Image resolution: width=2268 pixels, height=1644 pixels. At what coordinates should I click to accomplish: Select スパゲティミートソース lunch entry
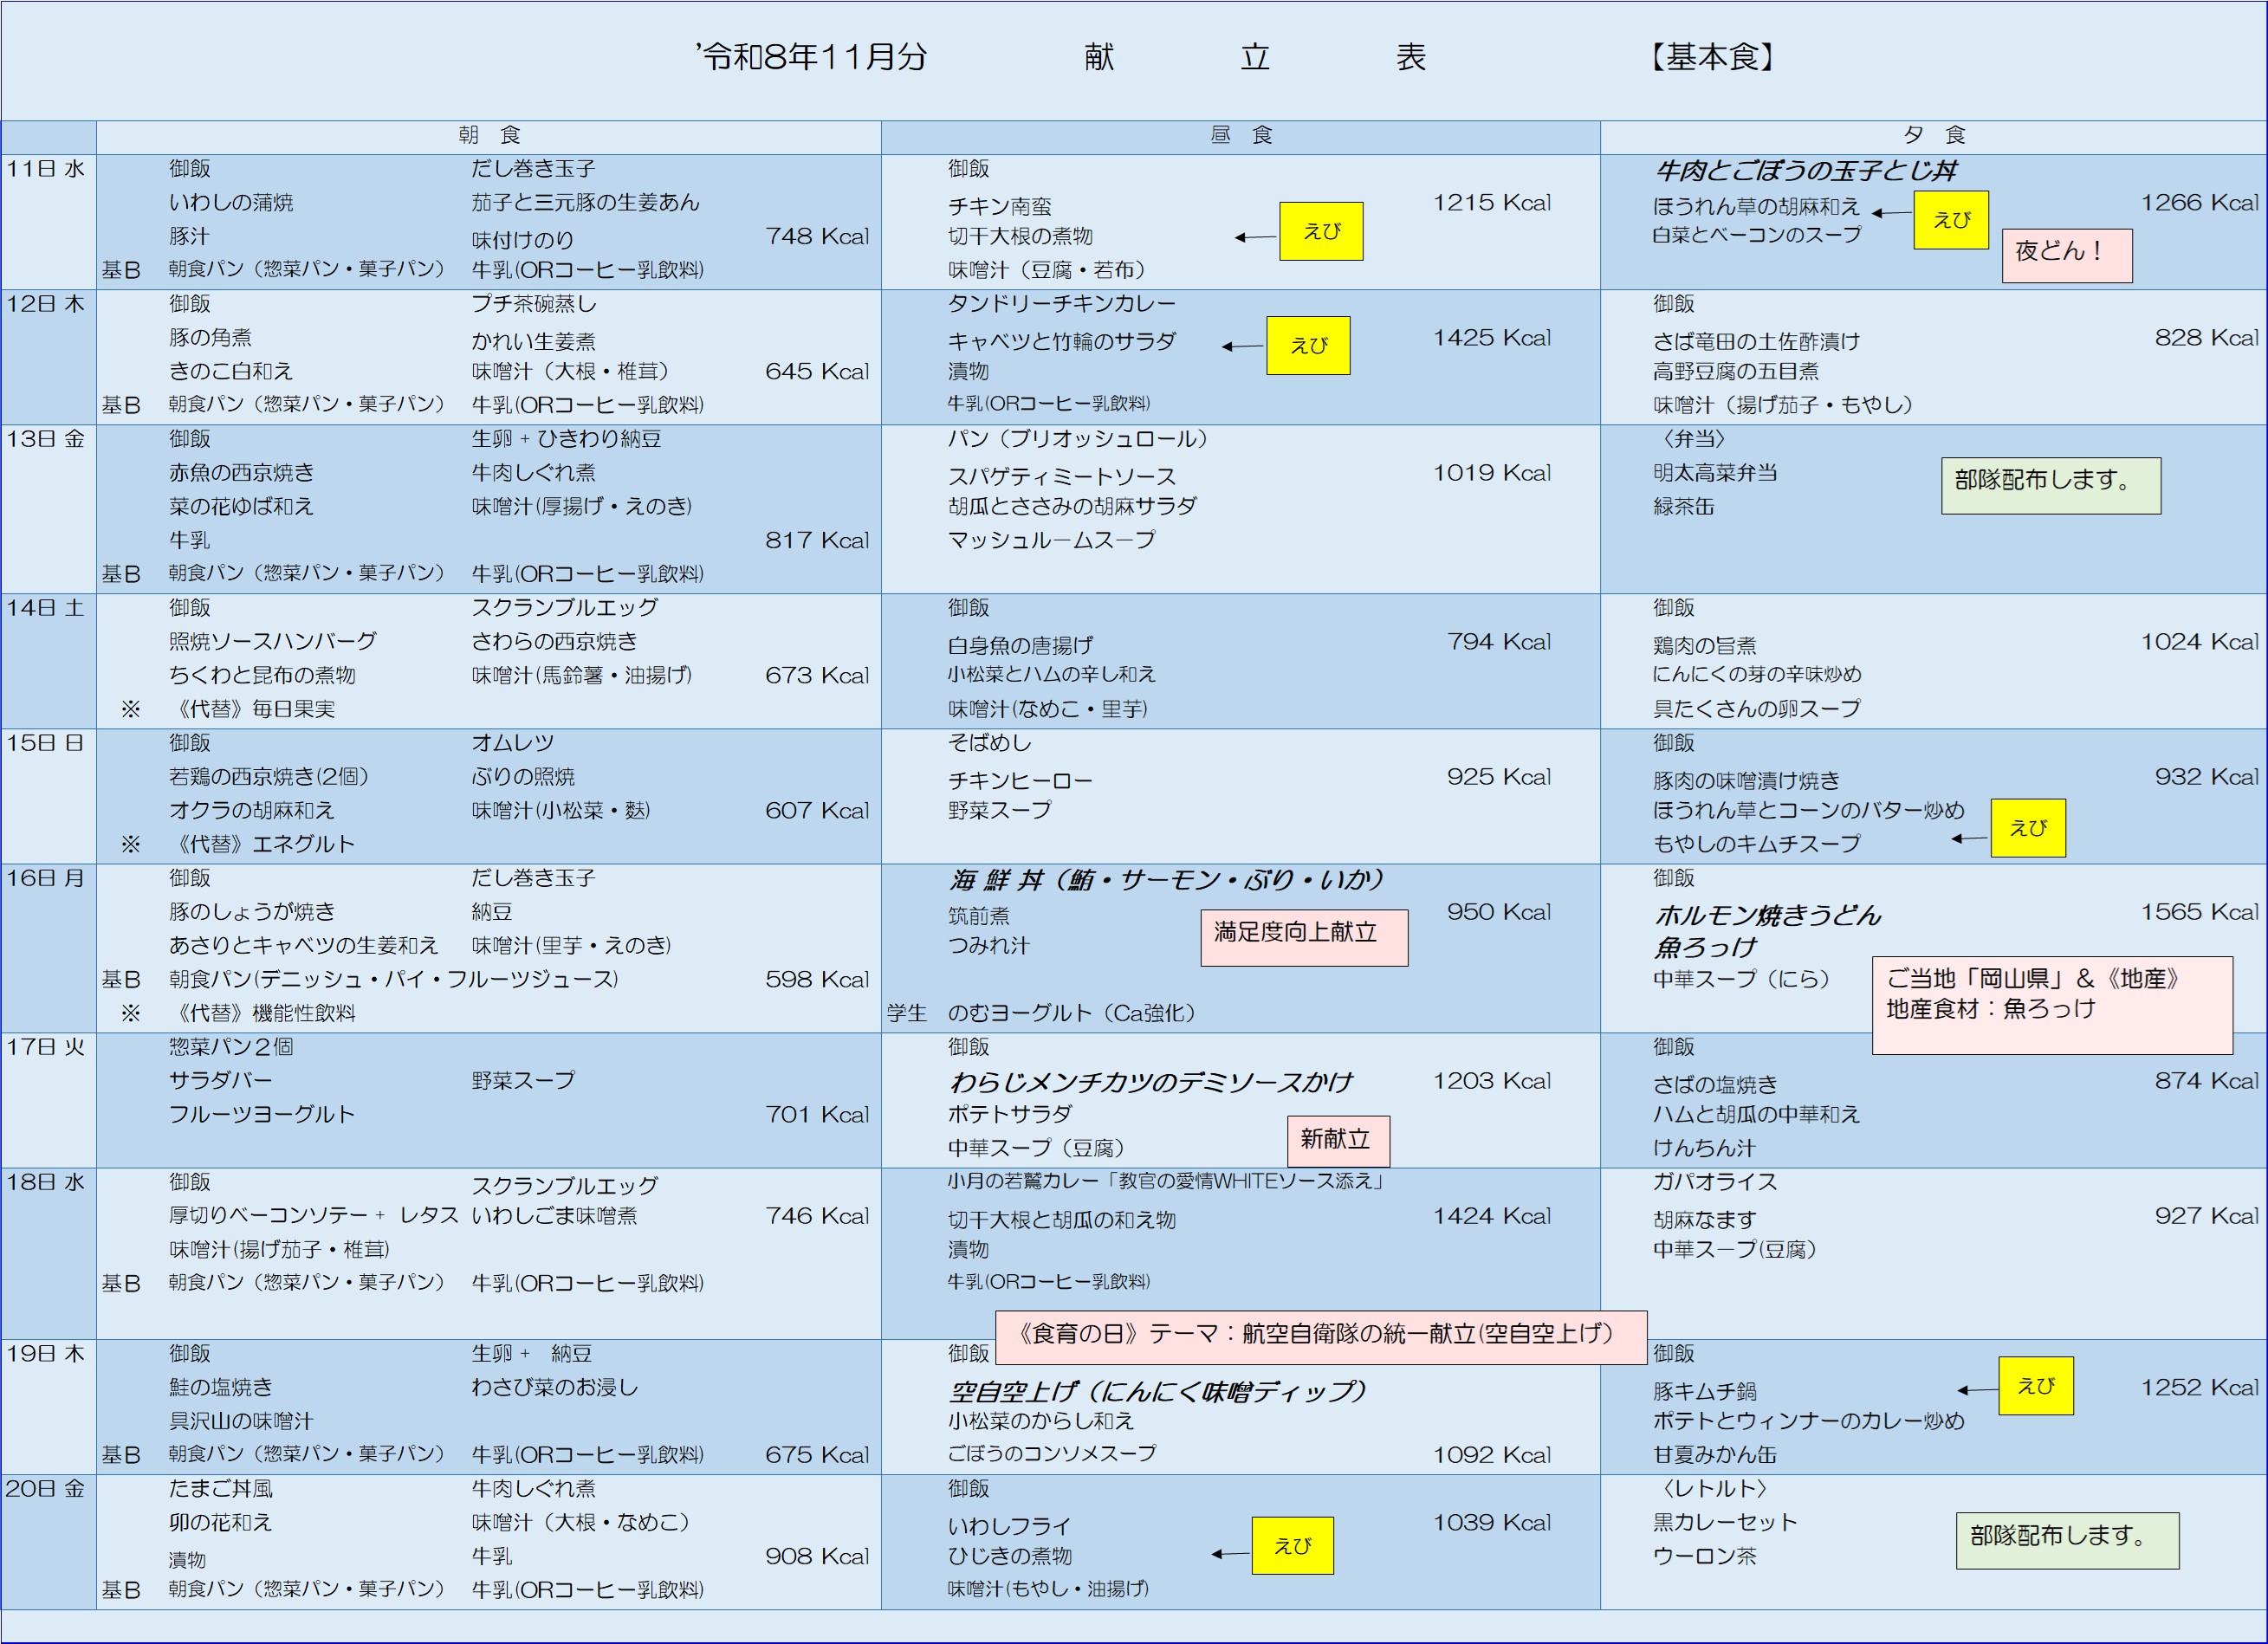1062,477
